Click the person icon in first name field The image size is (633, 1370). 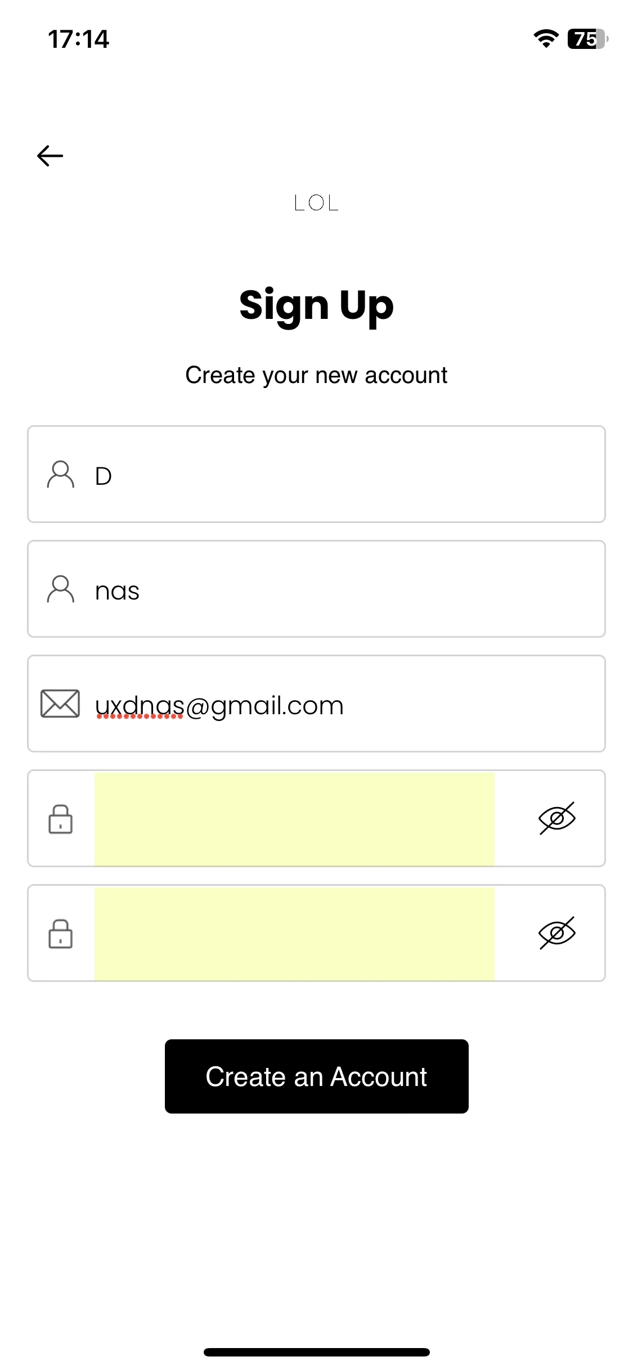[x=60, y=475]
